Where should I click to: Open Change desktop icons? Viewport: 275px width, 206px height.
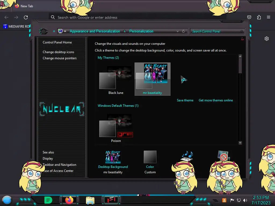point(58,52)
